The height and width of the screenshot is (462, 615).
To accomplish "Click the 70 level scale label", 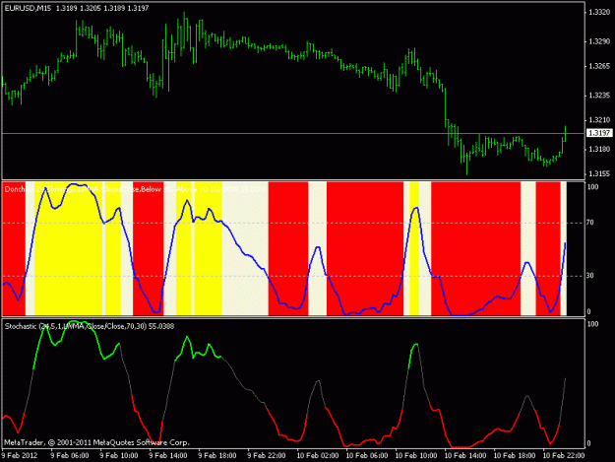I will [590, 223].
